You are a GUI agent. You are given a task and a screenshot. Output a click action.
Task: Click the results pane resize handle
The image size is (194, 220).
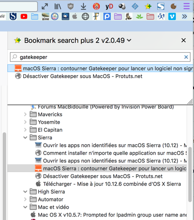190,101
